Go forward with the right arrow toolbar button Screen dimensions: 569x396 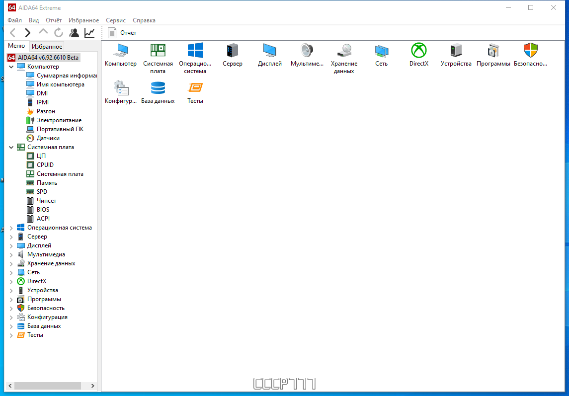[27, 33]
